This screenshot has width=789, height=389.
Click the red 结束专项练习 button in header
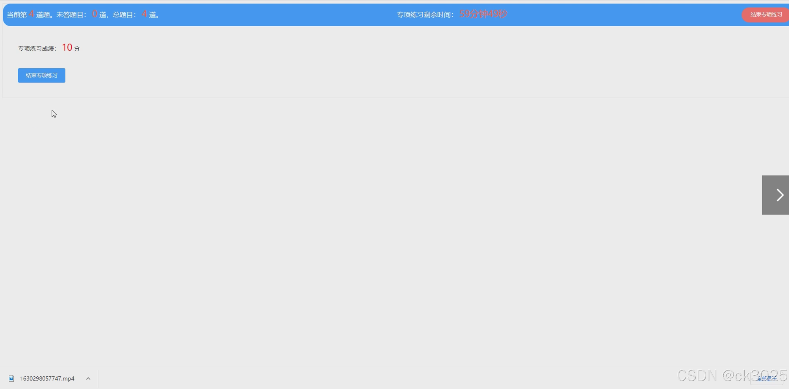[x=766, y=15]
